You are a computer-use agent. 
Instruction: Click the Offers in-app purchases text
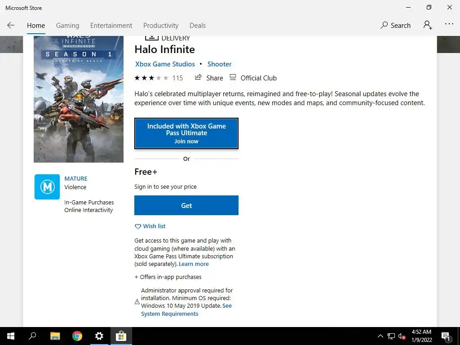coord(168,277)
